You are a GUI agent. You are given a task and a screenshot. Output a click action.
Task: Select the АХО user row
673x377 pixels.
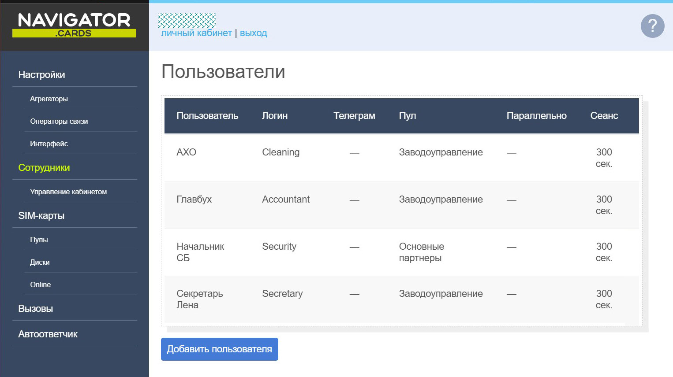click(x=187, y=152)
